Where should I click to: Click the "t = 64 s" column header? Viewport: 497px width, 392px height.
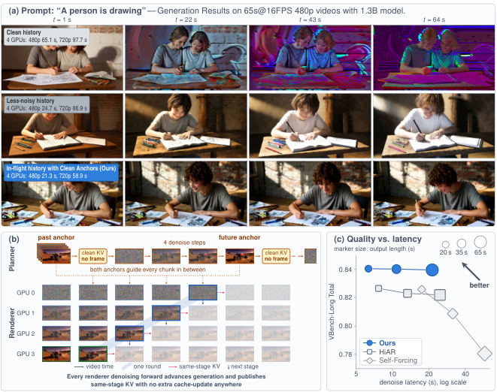click(434, 20)
